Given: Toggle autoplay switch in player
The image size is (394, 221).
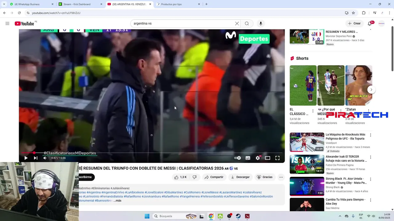Looking at the screenshot, I should [x=237, y=158].
